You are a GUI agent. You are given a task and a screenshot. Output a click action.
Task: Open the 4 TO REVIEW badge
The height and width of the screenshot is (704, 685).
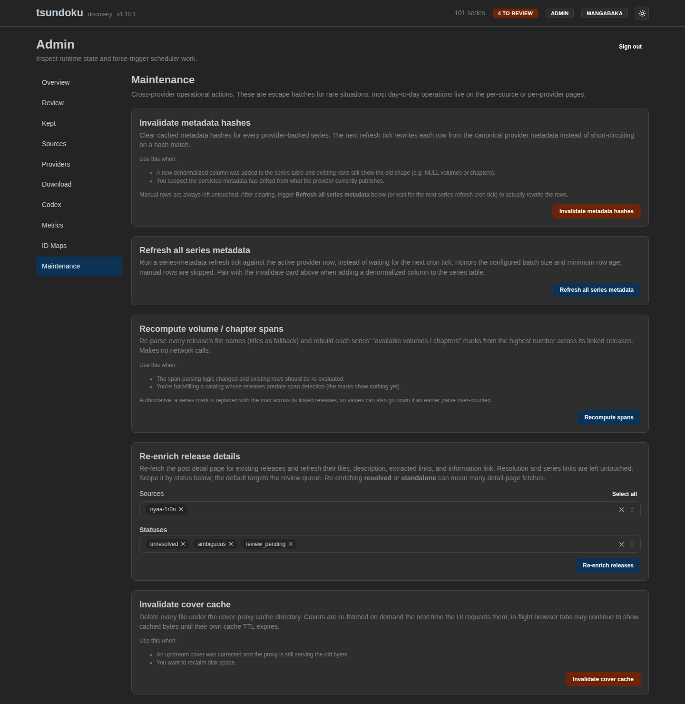point(515,13)
